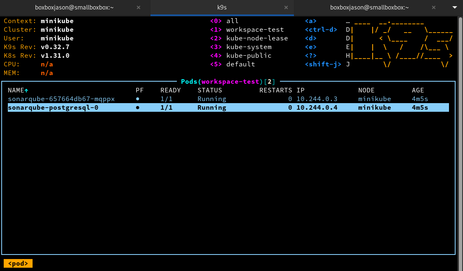Screen dimensions: 463x271
Task: Click 4m5s age of sonarqube-postgresql-0
Action: tap(420, 108)
